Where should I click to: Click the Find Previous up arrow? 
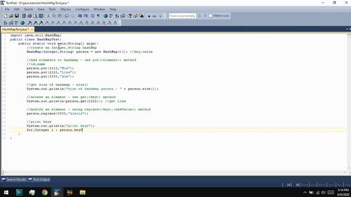point(205,16)
